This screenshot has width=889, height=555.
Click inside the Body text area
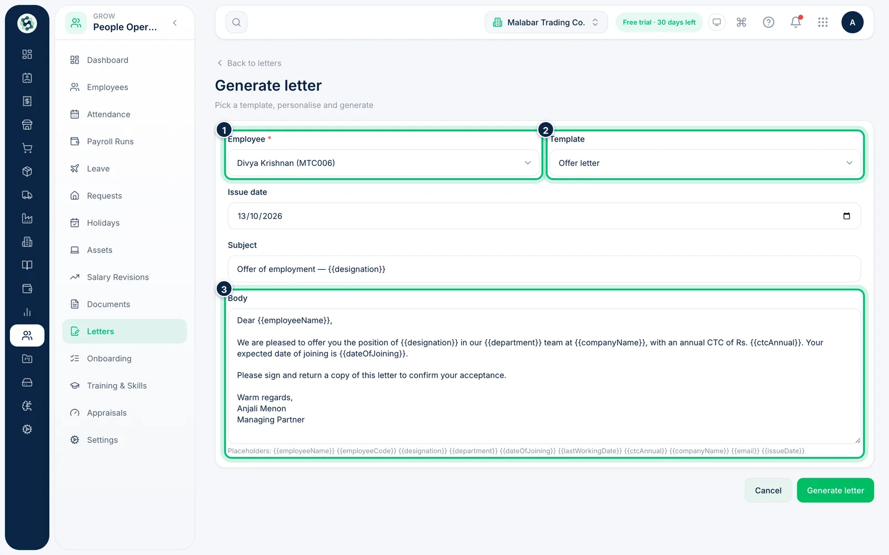[x=544, y=376]
